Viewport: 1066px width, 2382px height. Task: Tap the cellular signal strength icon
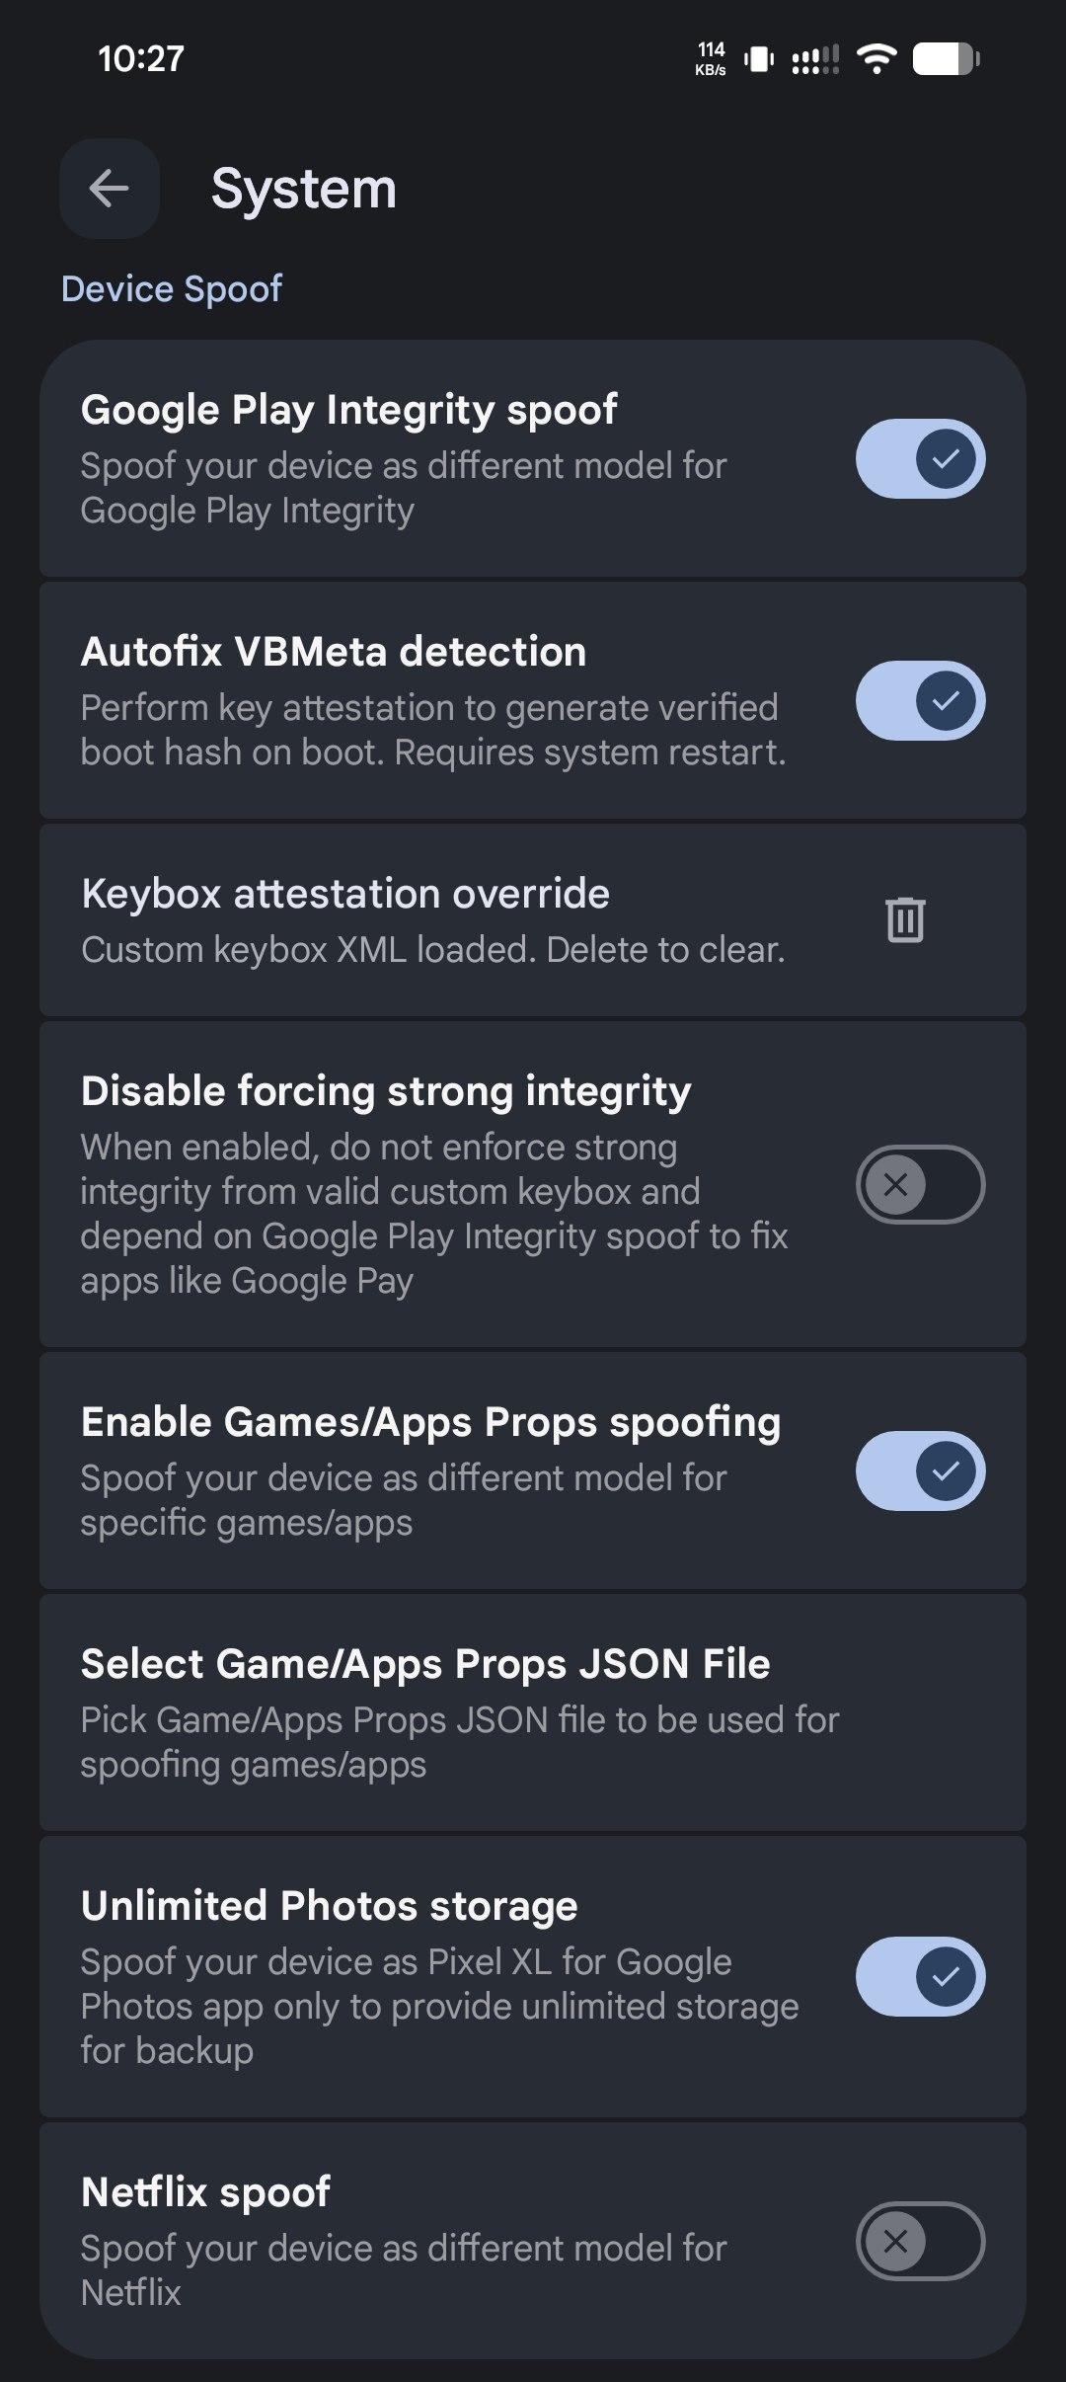pyautogui.click(x=815, y=59)
